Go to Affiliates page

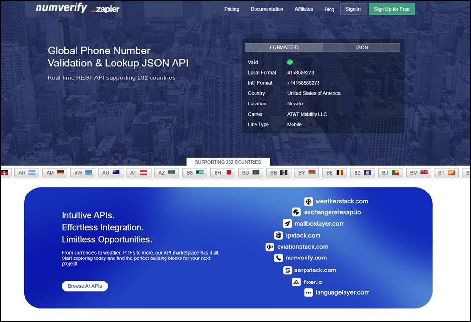point(304,9)
